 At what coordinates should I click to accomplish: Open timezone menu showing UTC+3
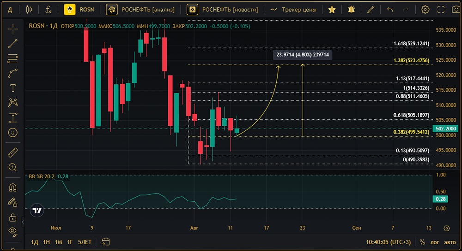389,242
